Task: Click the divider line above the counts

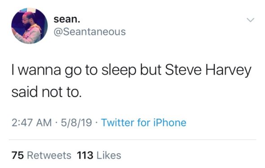Action: click(132, 139)
